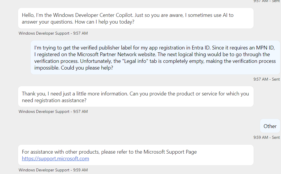Click the 'Thank you, I need just a little more information' message
Screen dimensions: 281x174
[136, 97]
